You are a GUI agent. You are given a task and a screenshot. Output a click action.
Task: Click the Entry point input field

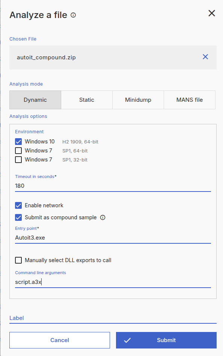(x=113, y=238)
